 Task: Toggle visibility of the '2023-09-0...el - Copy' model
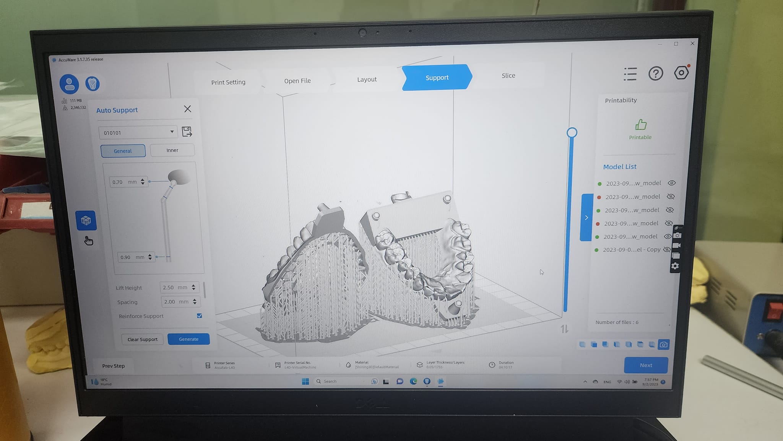coord(666,249)
